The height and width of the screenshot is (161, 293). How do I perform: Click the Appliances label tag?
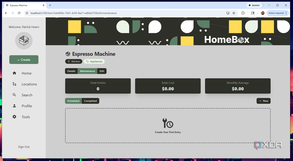(x=94, y=61)
